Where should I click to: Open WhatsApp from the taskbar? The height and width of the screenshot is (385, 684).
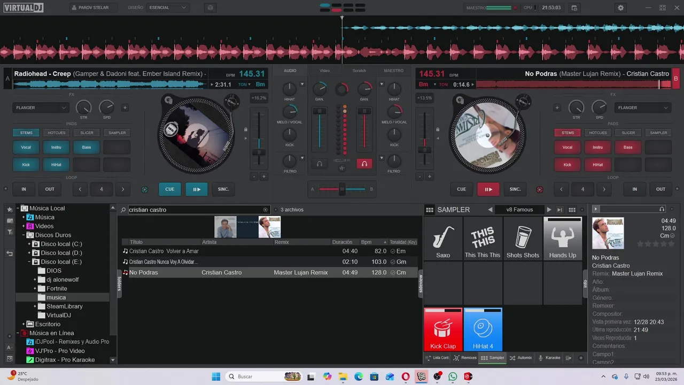[x=453, y=376]
